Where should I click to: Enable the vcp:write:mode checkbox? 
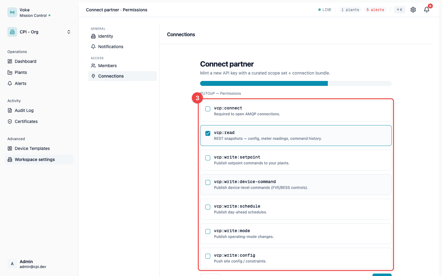tap(208, 232)
